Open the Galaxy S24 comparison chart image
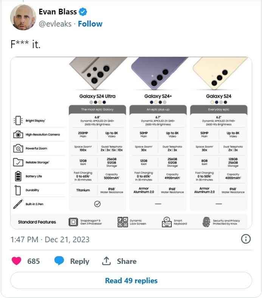This screenshot has width=262, height=298. [131, 143]
